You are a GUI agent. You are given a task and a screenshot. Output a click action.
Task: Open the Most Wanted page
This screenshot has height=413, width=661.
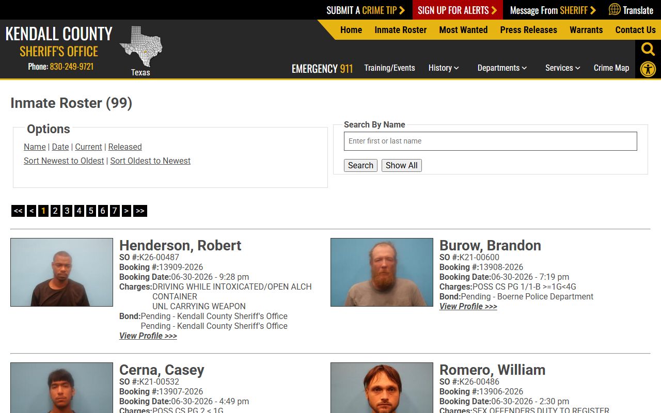(463, 30)
